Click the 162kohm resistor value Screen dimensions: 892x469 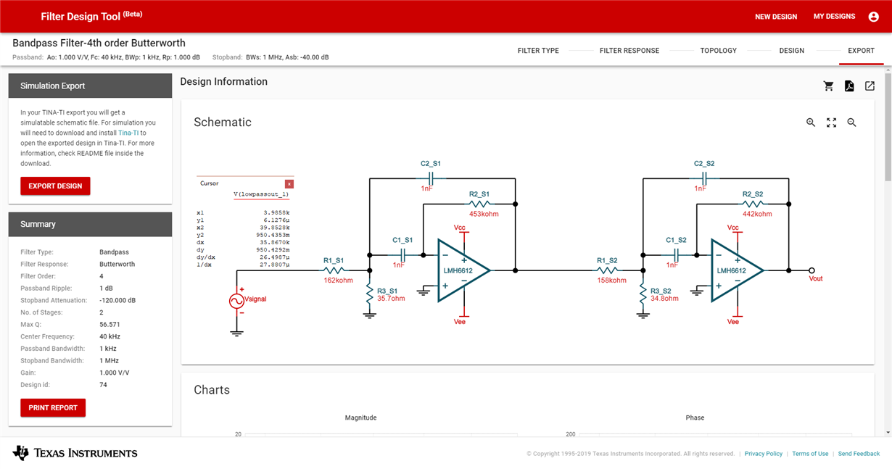click(x=339, y=281)
